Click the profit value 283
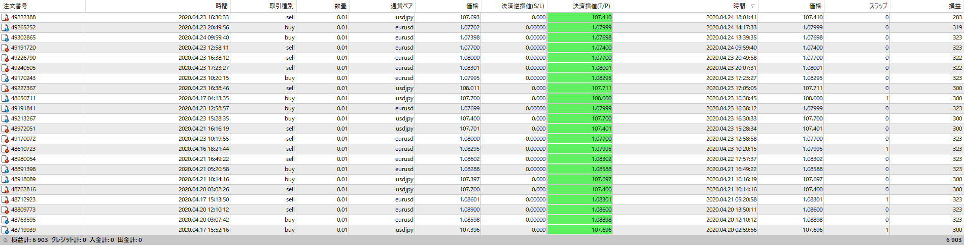The height and width of the screenshot is (248, 964). (x=957, y=17)
